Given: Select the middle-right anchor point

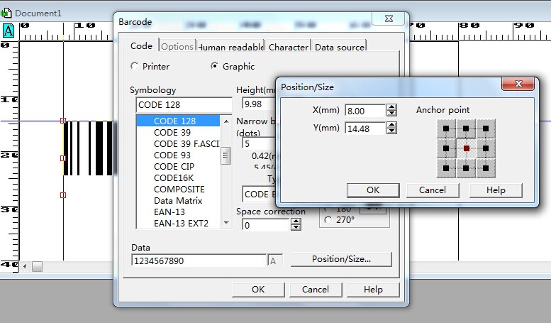Looking at the screenshot, I should click(486, 148).
